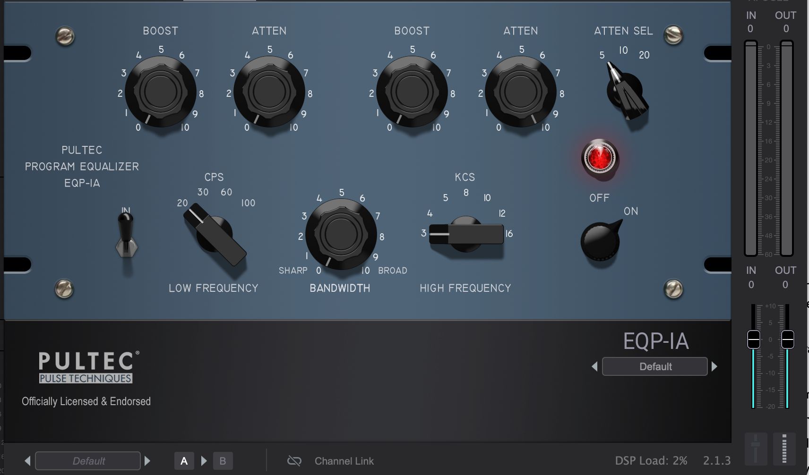Click Officially Licensed & Endorsed text
809x475 pixels.
coord(86,401)
